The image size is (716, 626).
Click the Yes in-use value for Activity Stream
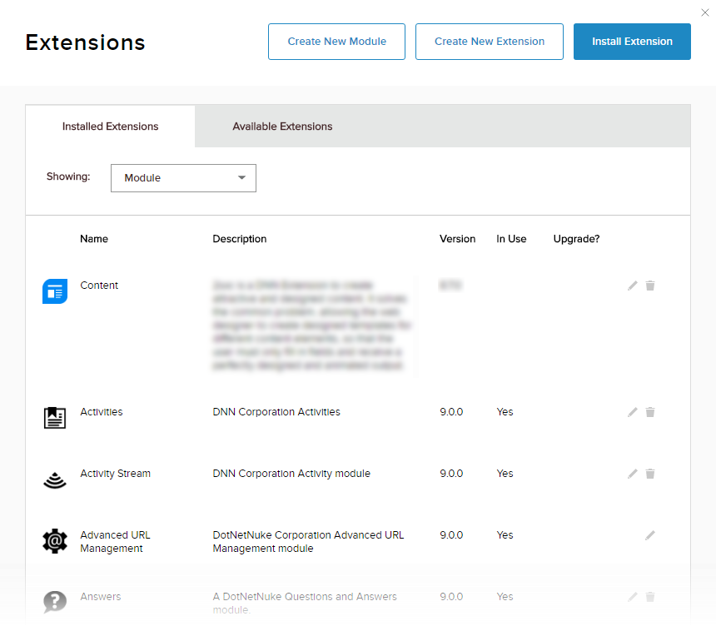pyautogui.click(x=505, y=474)
